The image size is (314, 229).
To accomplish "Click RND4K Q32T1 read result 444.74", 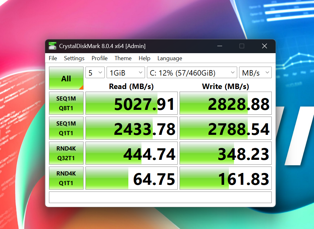I will [132, 153].
